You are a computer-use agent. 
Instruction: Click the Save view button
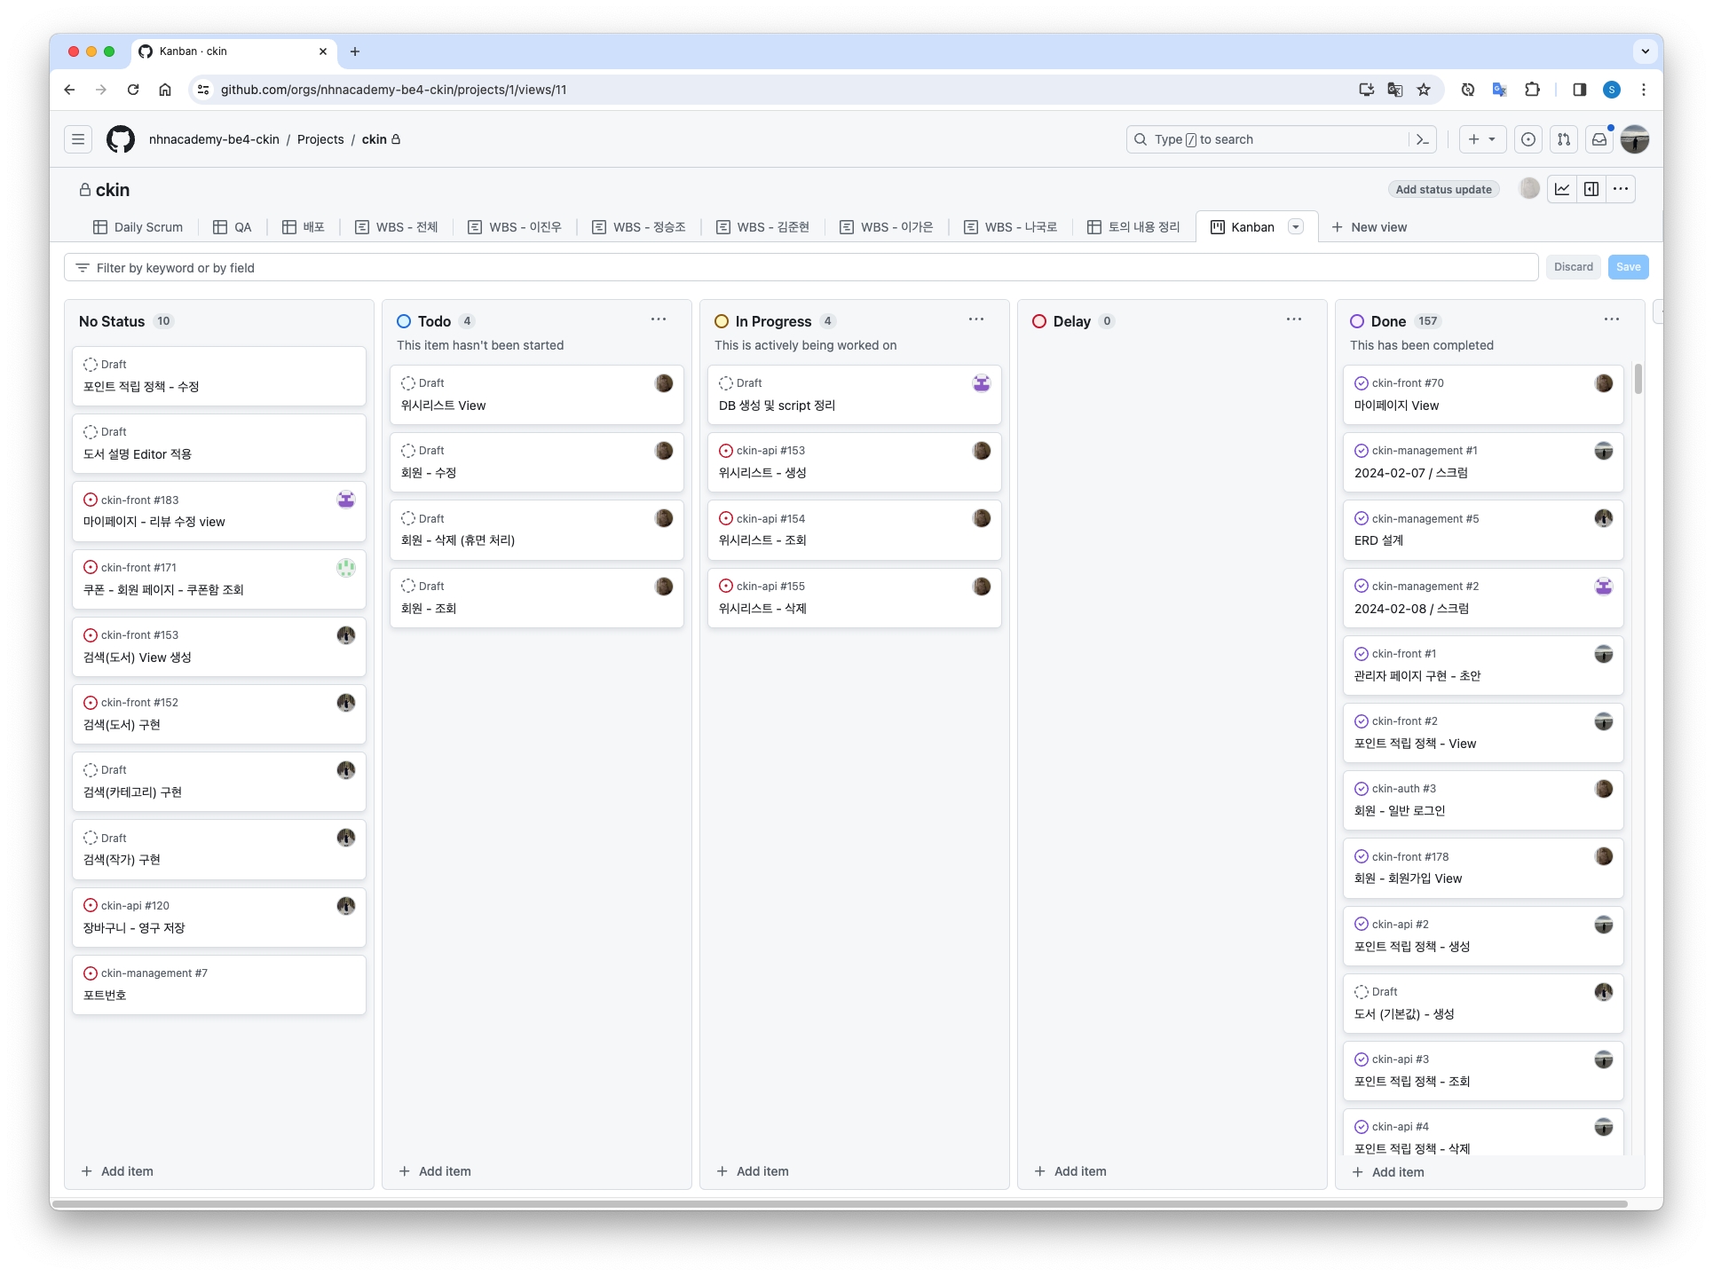[1628, 267]
